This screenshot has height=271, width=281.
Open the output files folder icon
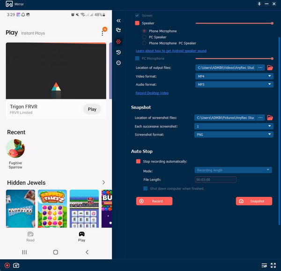pos(270,68)
